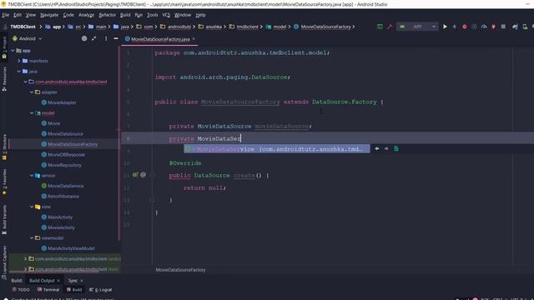Switch to the Sync tab in Build panel
This screenshot has width=534, height=300.
click(x=73, y=281)
